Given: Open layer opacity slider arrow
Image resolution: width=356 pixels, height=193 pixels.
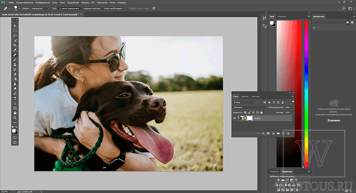Looking at the screenshot, I should [292, 107].
